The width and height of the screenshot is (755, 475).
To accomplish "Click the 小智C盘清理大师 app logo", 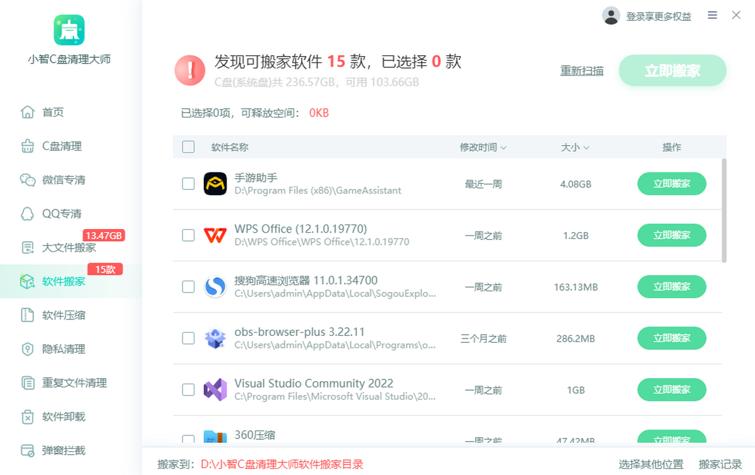I will 69,30.
